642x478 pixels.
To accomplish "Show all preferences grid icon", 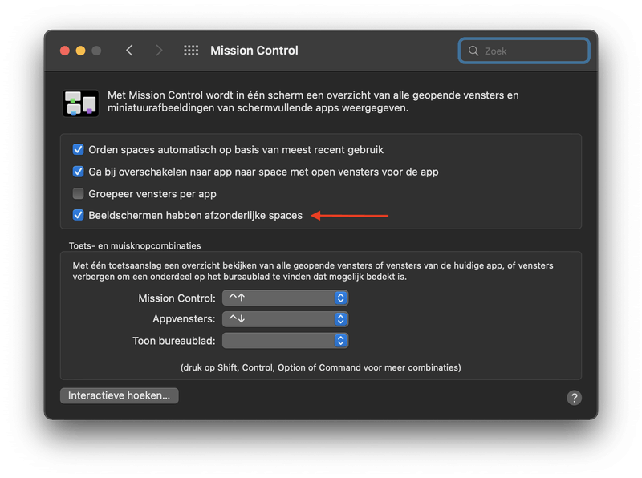I will pos(191,51).
